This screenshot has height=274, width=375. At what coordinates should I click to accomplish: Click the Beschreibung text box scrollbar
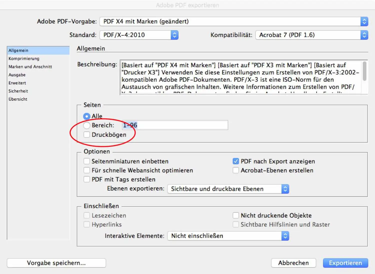coord(364,71)
